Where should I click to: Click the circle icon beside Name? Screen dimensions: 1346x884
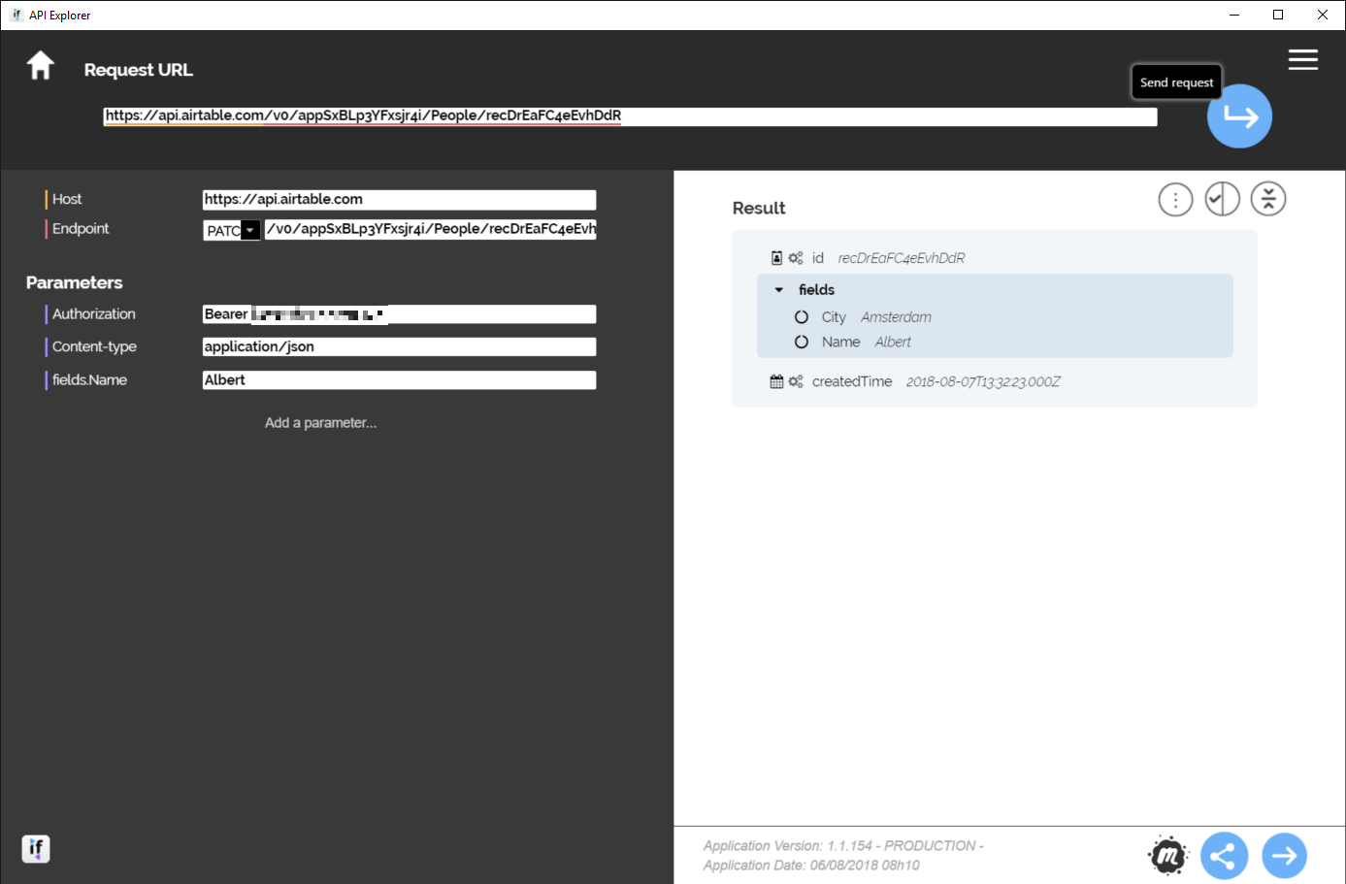802,343
